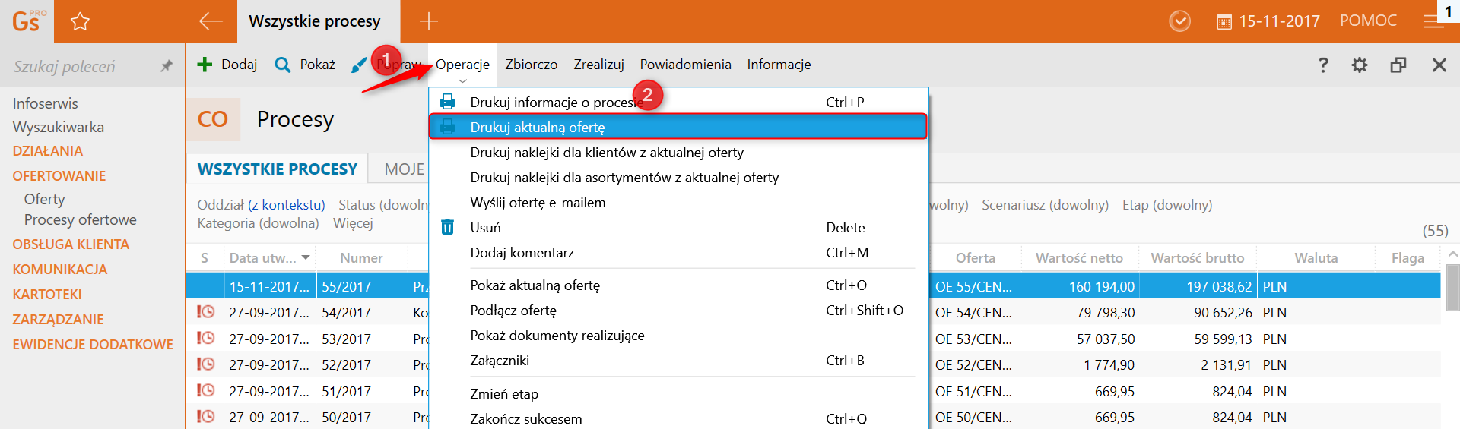Open a new tab with plus icon
The width and height of the screenshot is (1460, 429).
click(x=429, y=21)
